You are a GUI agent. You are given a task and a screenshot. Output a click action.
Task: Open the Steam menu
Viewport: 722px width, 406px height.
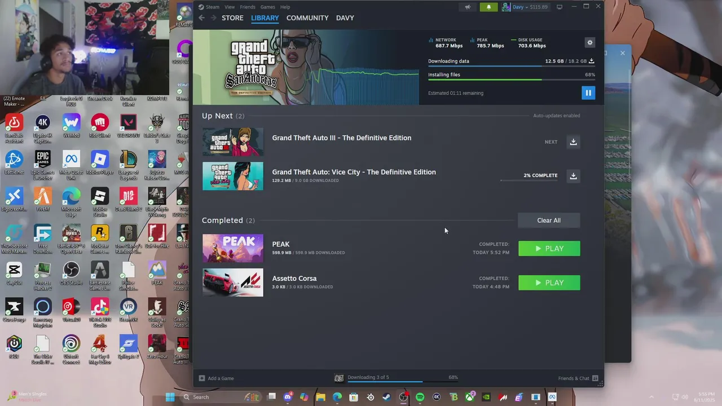point(209,7)
